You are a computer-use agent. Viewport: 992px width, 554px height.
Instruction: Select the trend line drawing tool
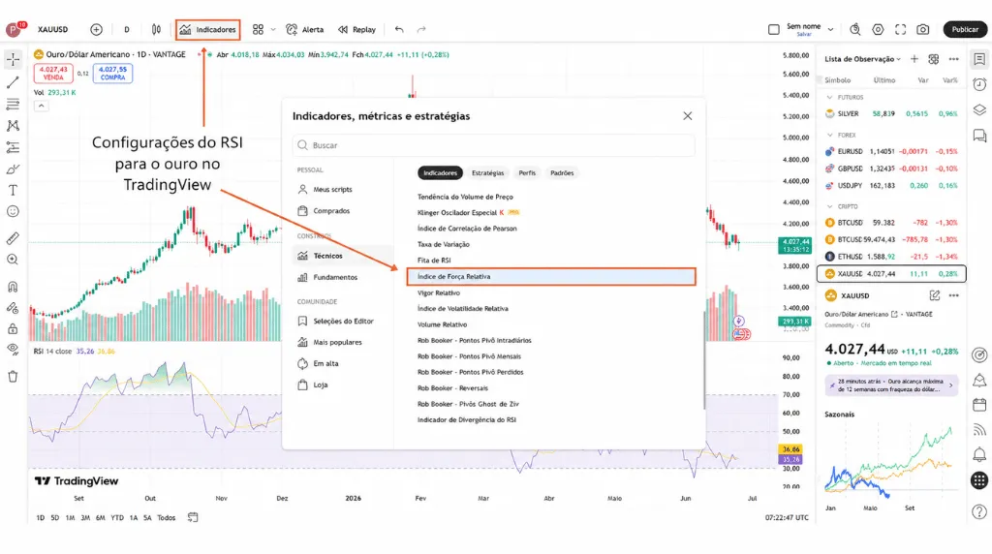pyautogui.click(x=13, y=82)
